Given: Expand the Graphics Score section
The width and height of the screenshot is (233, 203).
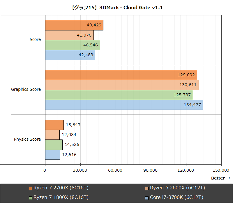Looking at the screenshot, I should (26, 89).
